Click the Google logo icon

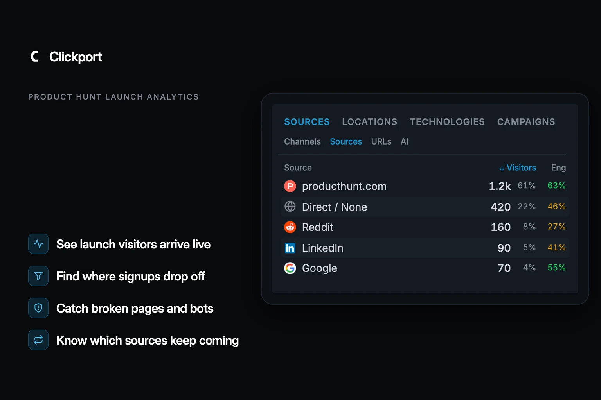click(290, 268)
